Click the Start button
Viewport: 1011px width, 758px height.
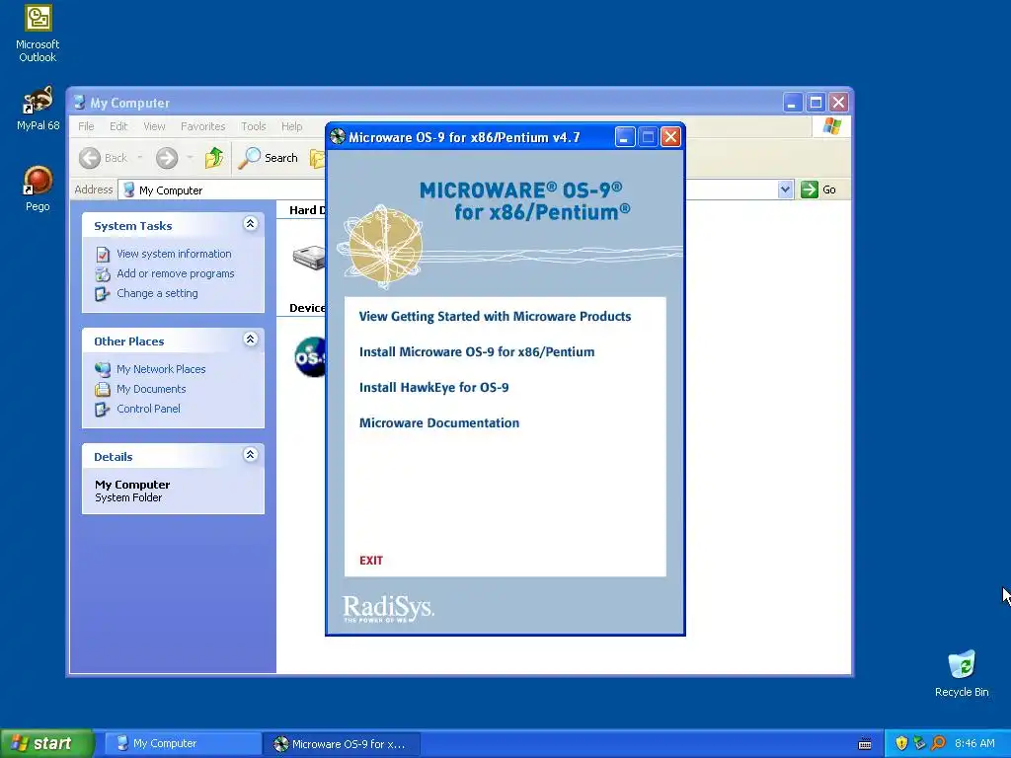point(46,743)
